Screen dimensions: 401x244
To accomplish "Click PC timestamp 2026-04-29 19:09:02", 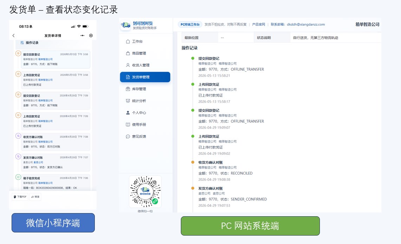I will (x=214, y=154).
